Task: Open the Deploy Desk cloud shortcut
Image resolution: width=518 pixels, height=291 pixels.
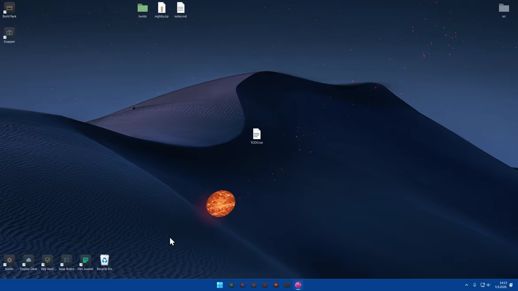Action: pos(28,263)
